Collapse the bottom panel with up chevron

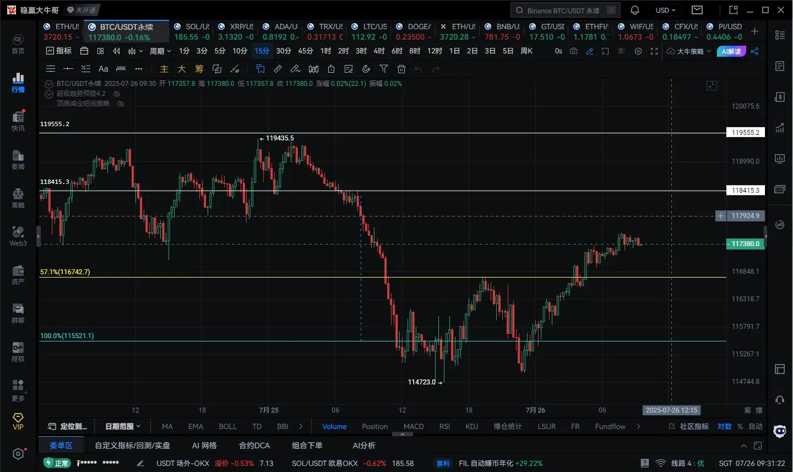click(744, 446)
